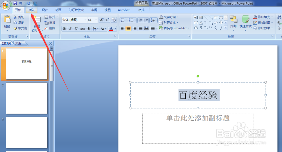Select the right block arrow shape

pyautogui.click(x=216, y=23)
